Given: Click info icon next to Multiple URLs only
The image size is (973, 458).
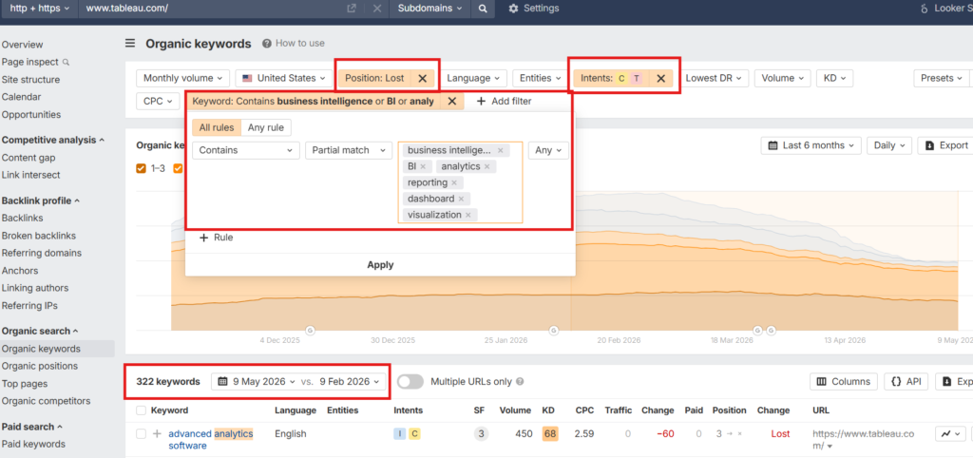Looking at the screenshot, I should tap(520, 382).
